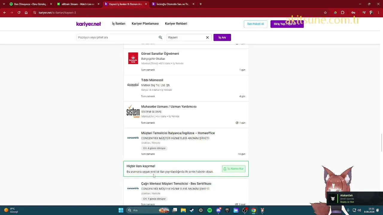Click the İlan Paketi Al button
383x215 pixels.
(x=256, y=24)
